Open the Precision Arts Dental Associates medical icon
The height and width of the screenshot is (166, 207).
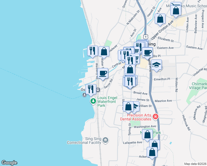coord(155,117)
